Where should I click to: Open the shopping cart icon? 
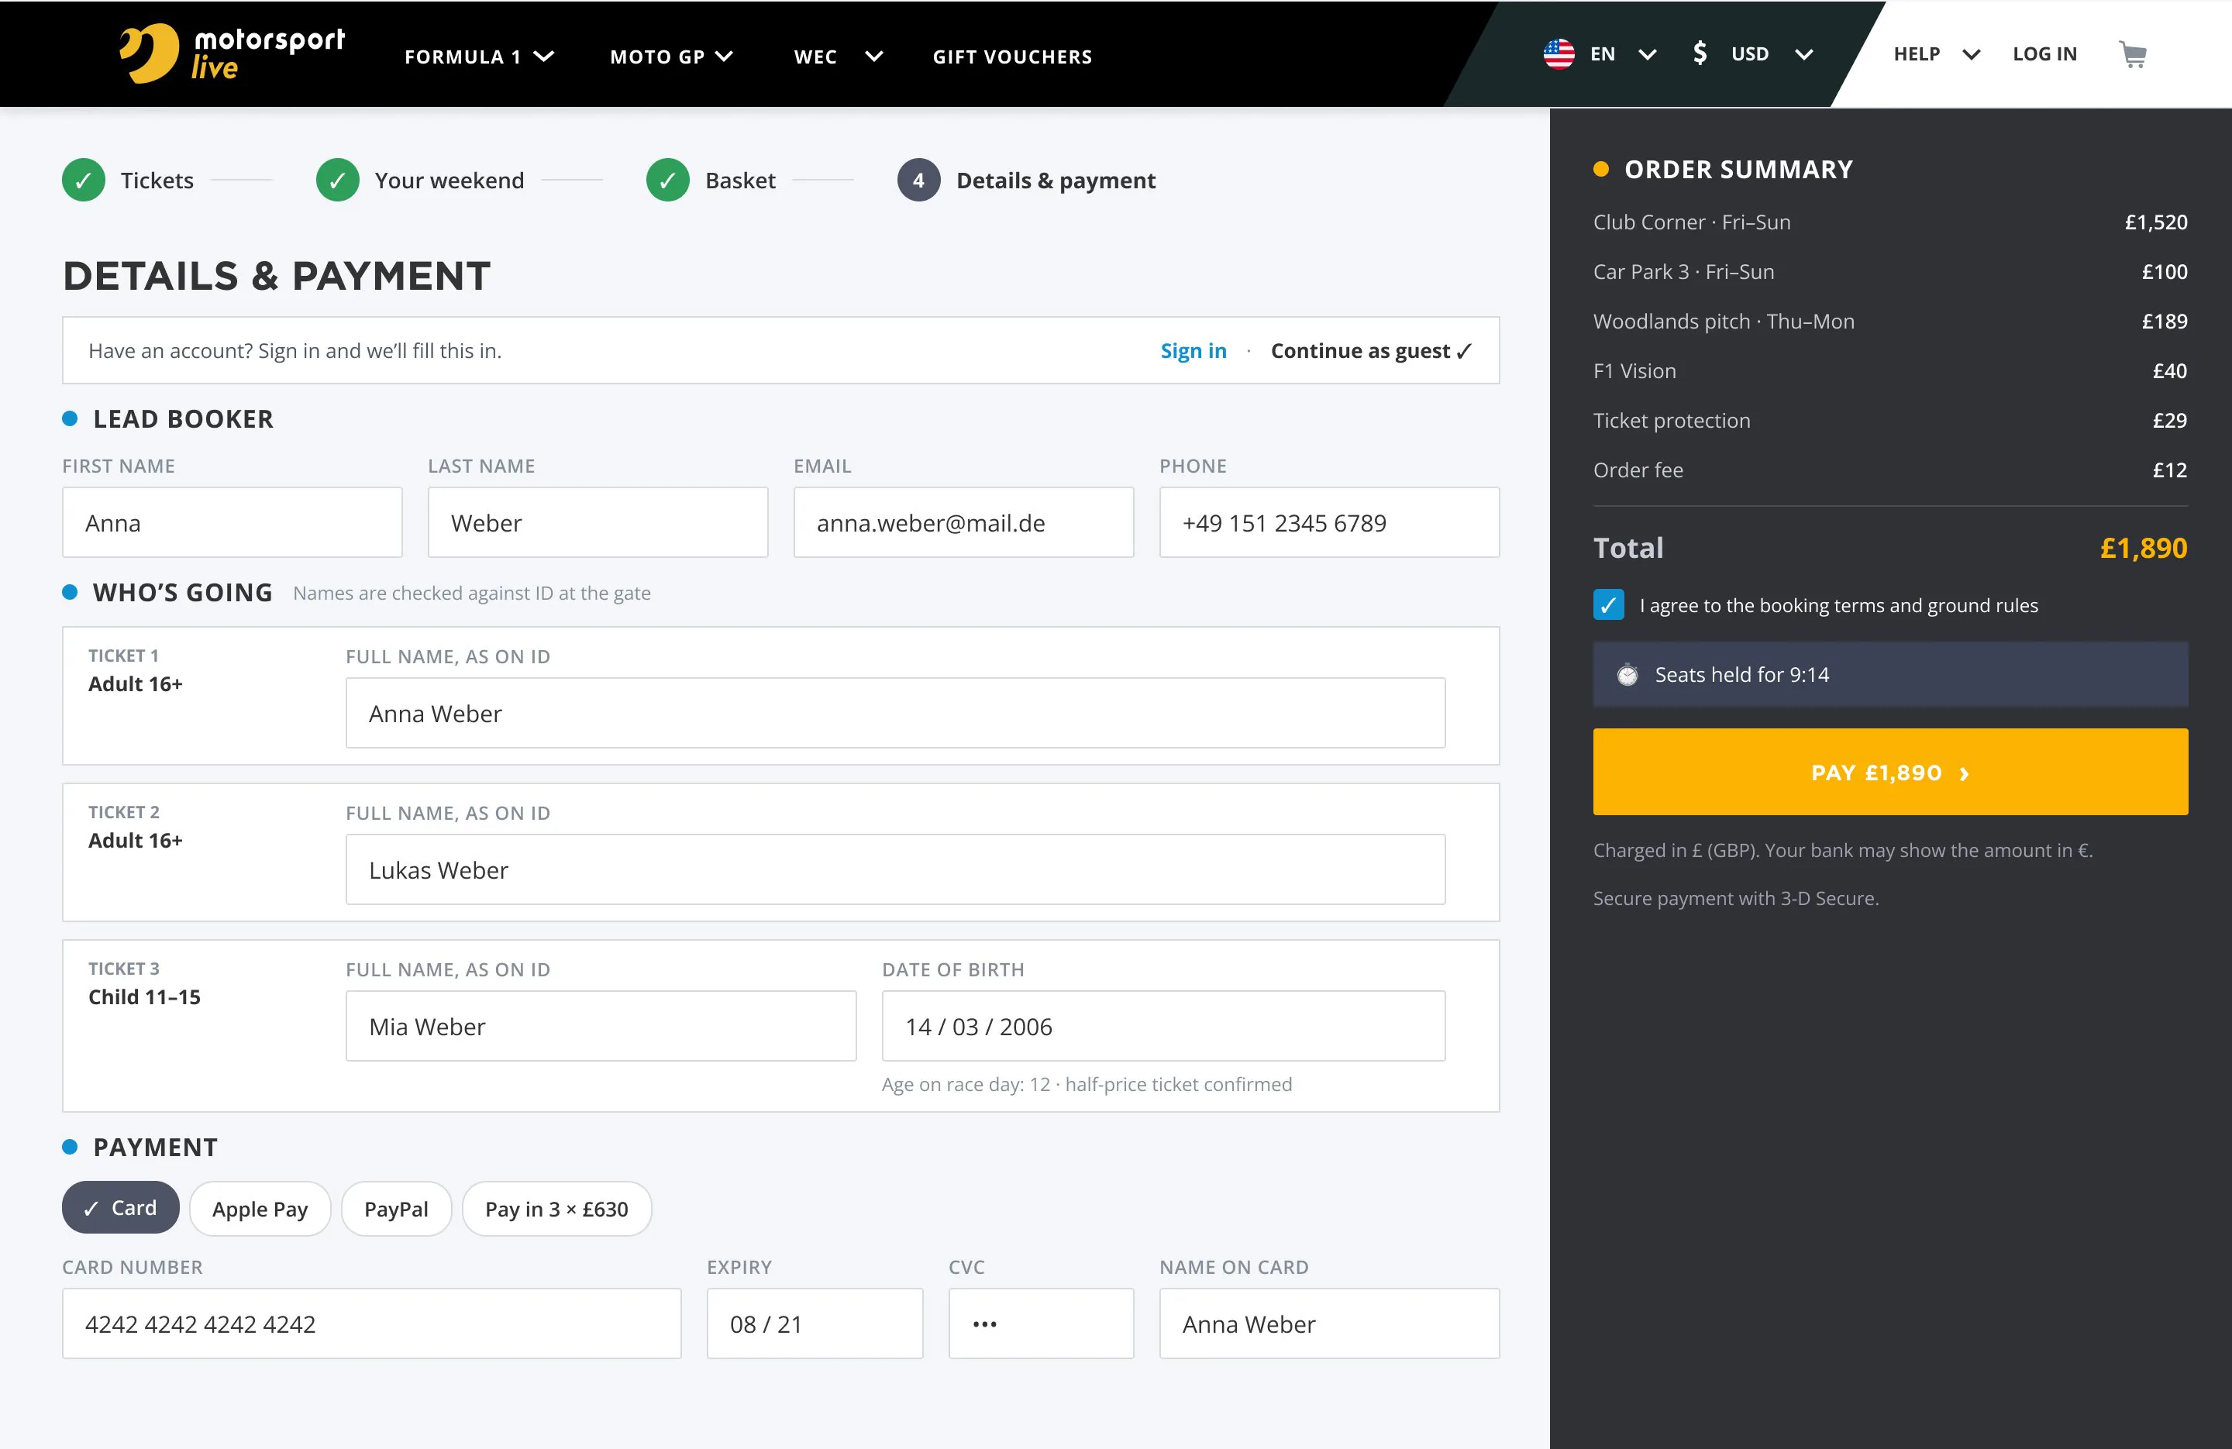(x=2133, y=54)
